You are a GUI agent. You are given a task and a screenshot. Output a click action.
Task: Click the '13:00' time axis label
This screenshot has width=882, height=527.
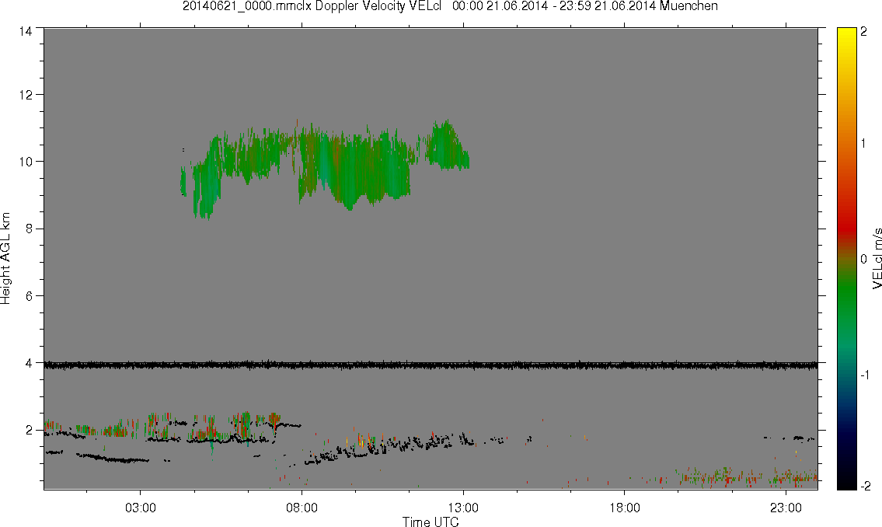tap(463, 508)
